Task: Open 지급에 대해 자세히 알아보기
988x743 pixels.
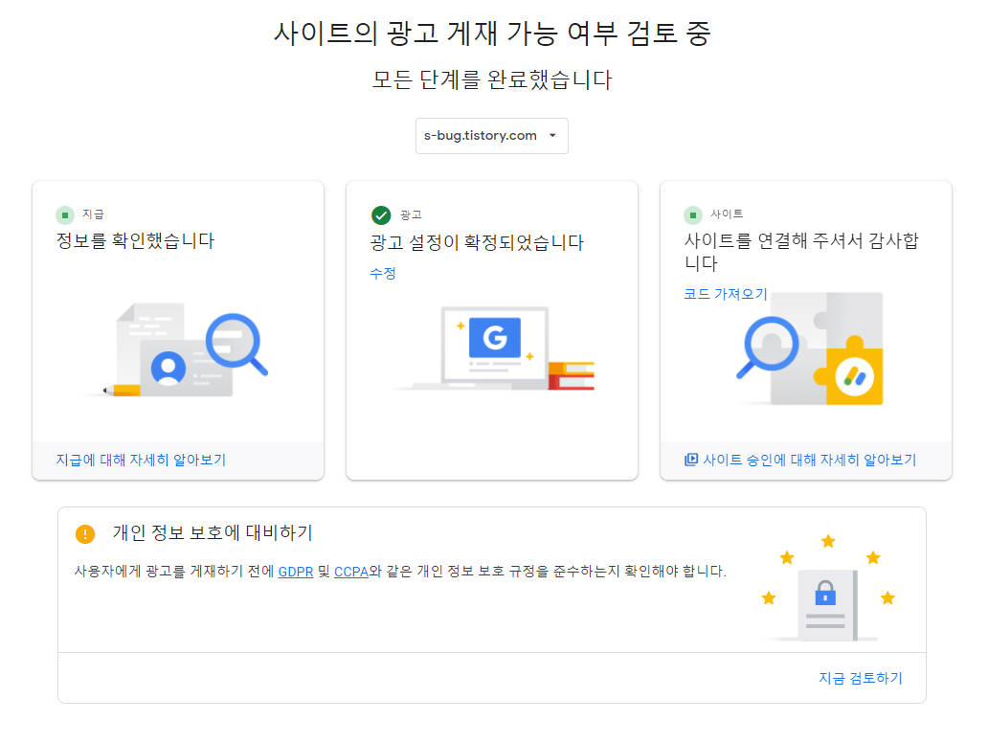Action: tap(140, 460)
